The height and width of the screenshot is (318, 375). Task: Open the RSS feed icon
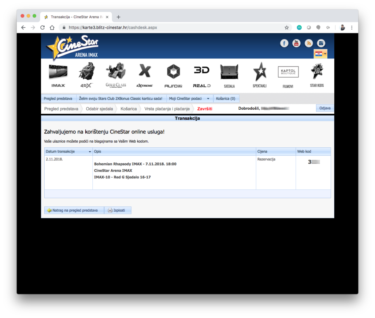point(308,43)
